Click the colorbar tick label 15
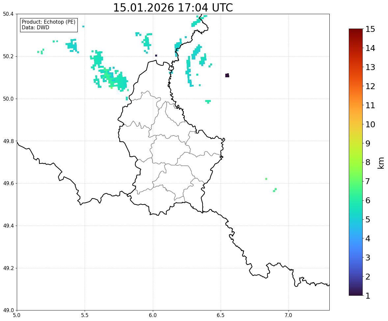Screen dimensions: 388x321 tap(370, 29)
